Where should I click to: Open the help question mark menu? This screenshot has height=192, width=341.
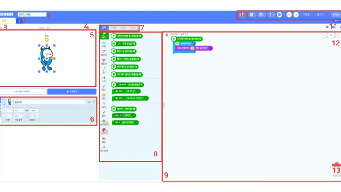(x=271, y=14)
